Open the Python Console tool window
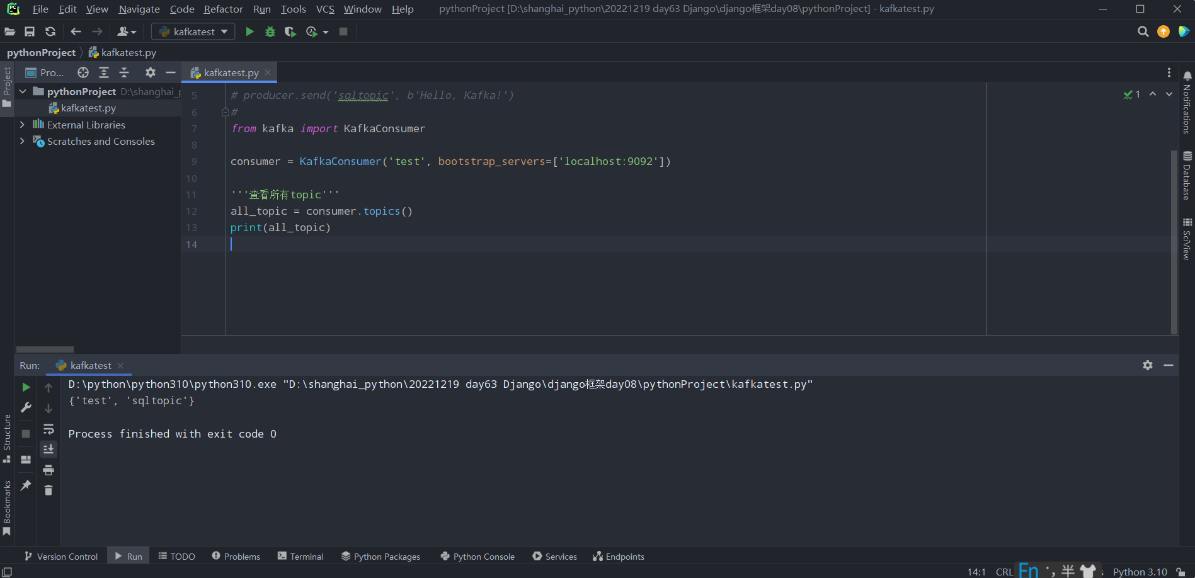 (x=477, y=557)
